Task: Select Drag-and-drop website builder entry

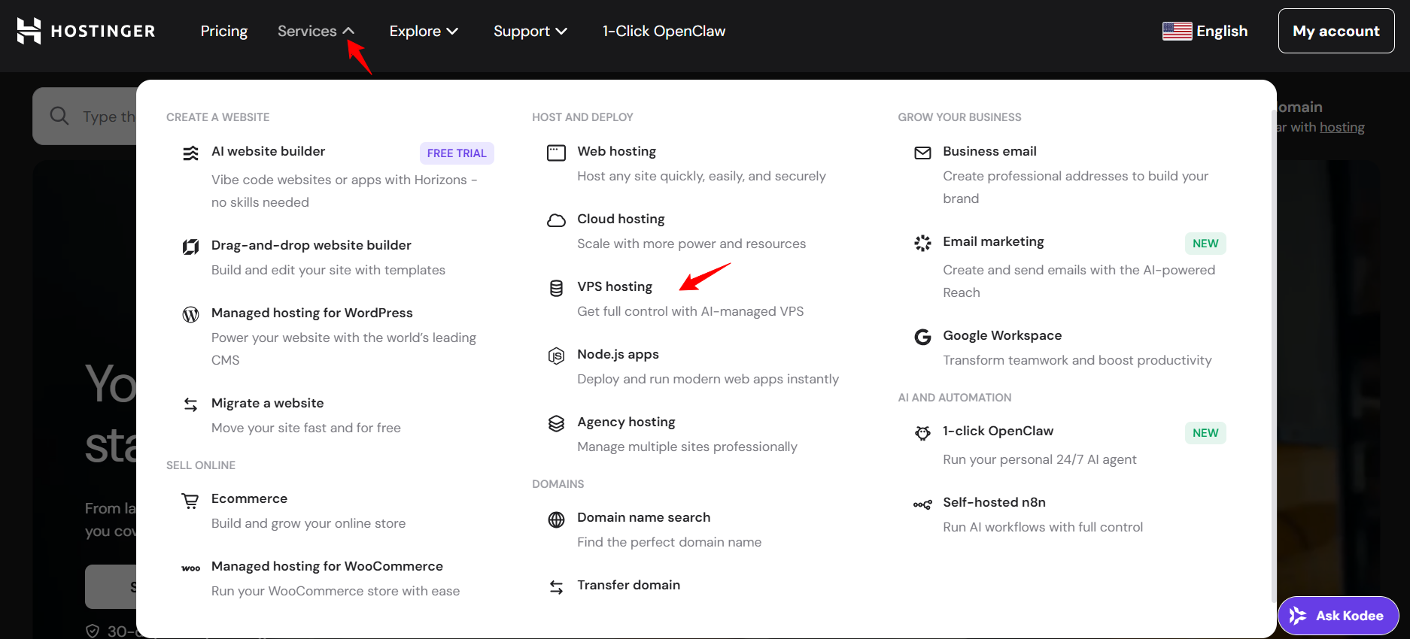Action: tap(311, 245)
